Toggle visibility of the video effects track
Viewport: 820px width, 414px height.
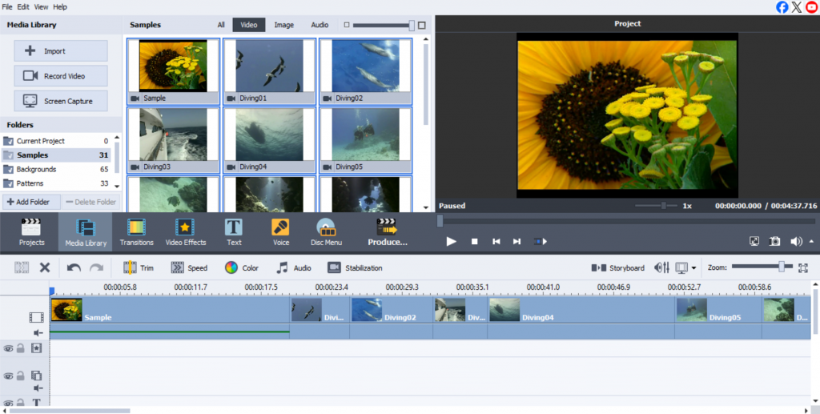[x=8, y=348]
